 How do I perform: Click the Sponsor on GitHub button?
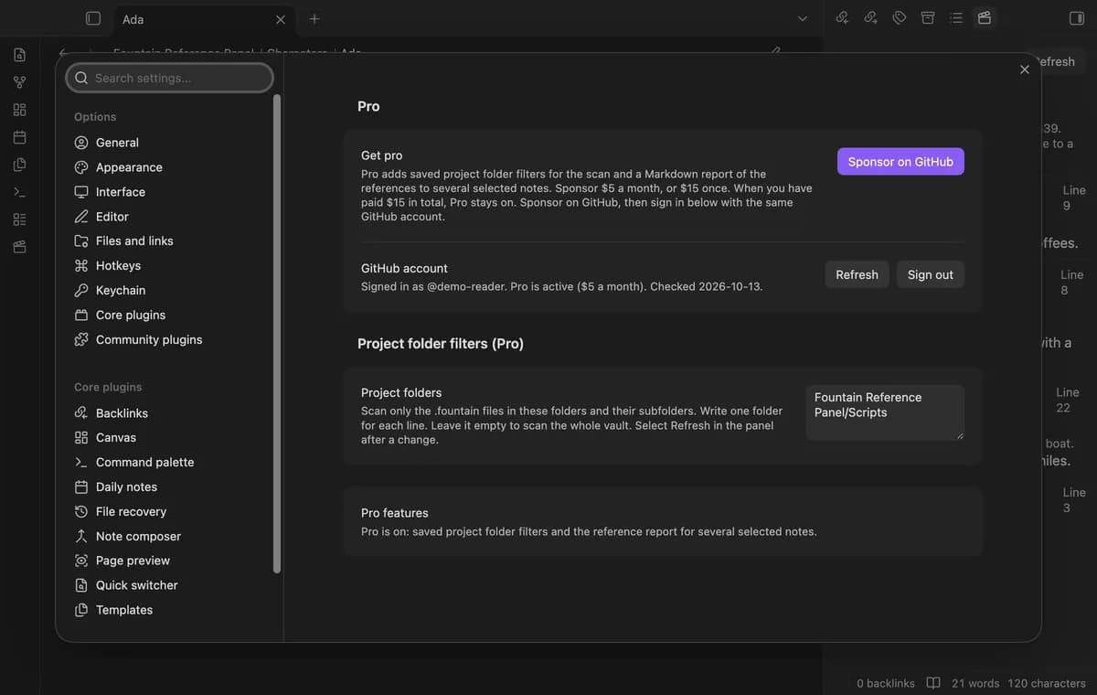click(900, 162)
